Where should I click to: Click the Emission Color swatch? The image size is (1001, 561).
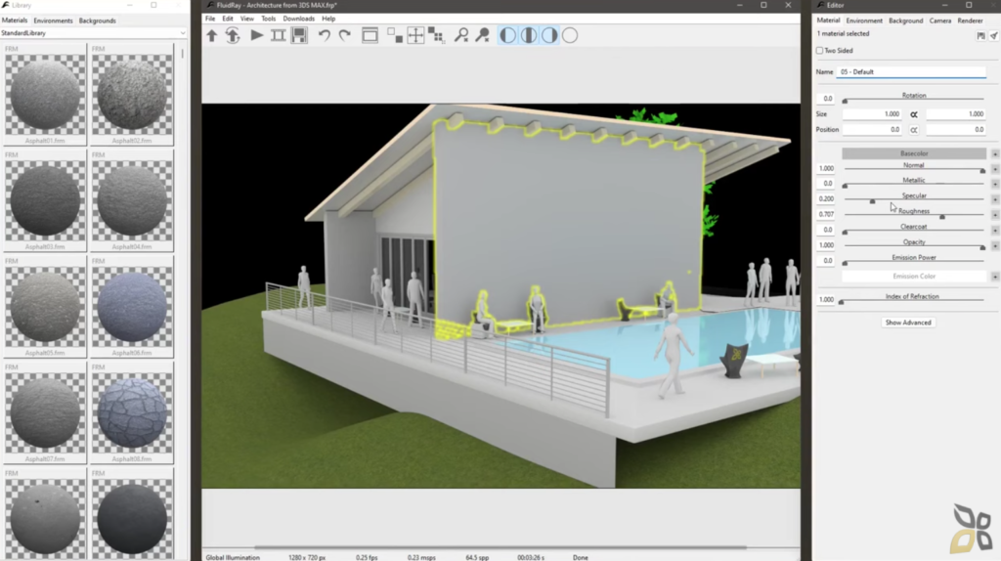pyautogui.click(x=914, y=277)
